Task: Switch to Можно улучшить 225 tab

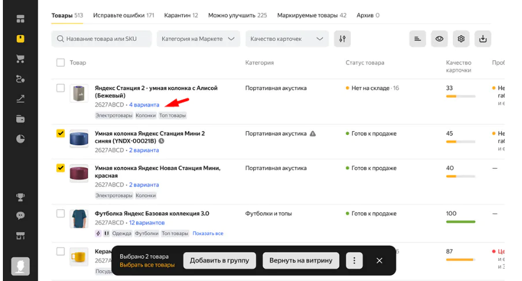Action: click(x=238, y=16)
